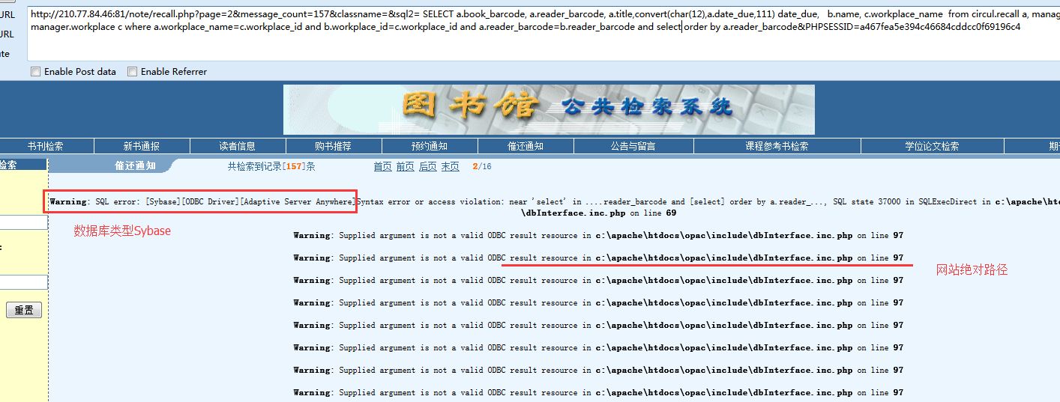Click the lower sidebar input field above 重置
Screen dimensions: 1060x402
click(x=24, y=282)
